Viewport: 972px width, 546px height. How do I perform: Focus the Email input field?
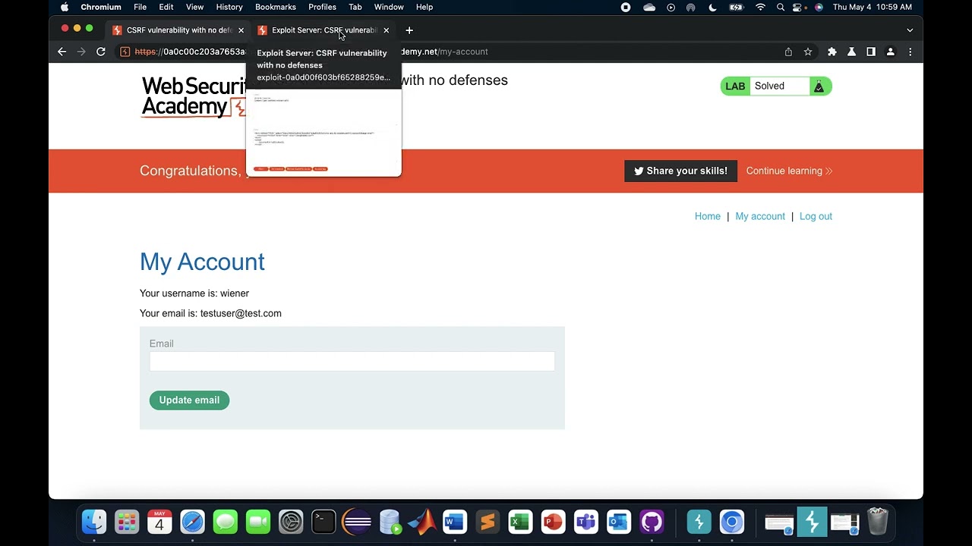pos(352,362)
